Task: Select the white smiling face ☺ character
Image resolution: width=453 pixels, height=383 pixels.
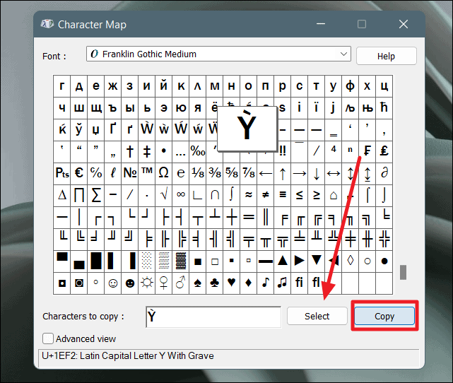Action: coord(112,283)
